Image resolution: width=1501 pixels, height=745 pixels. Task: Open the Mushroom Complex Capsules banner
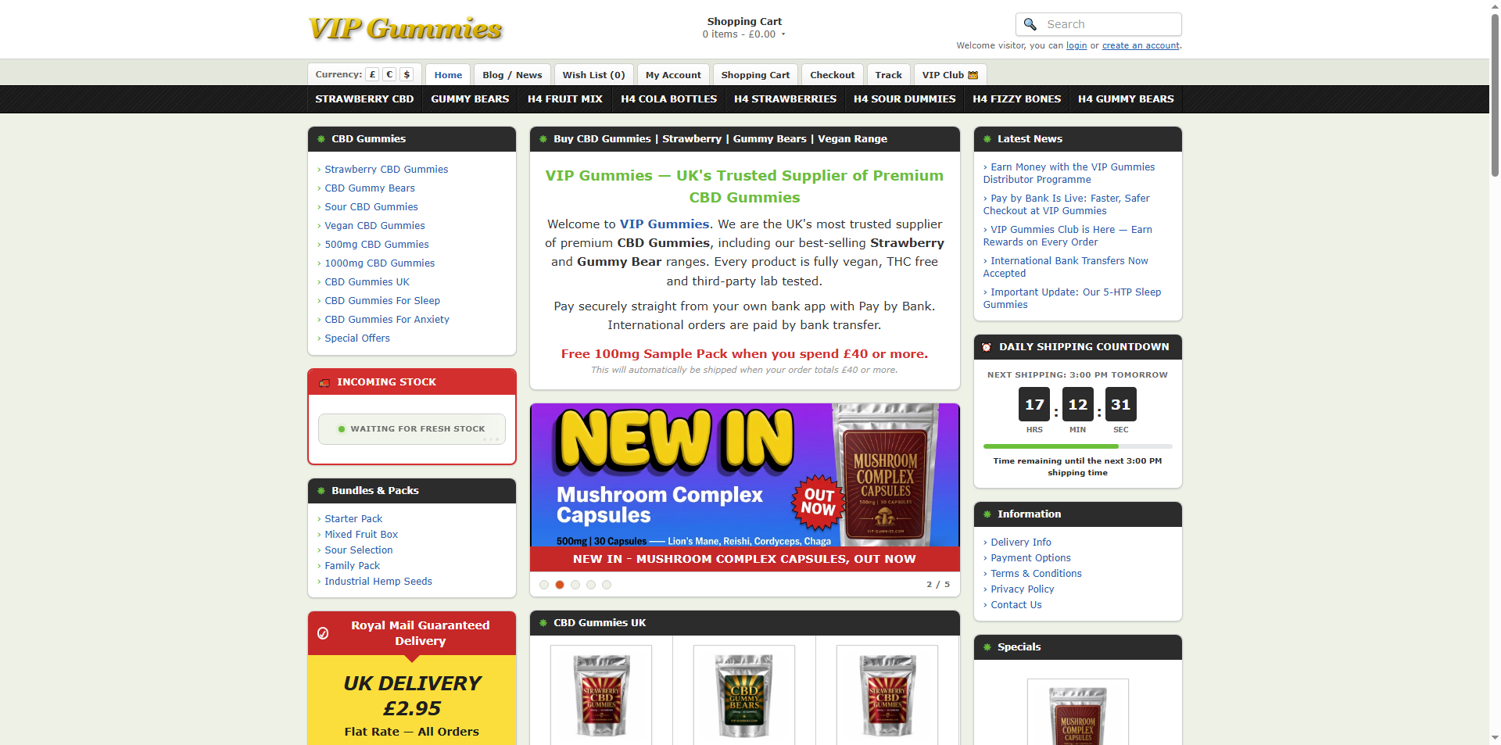coord(744,475)
